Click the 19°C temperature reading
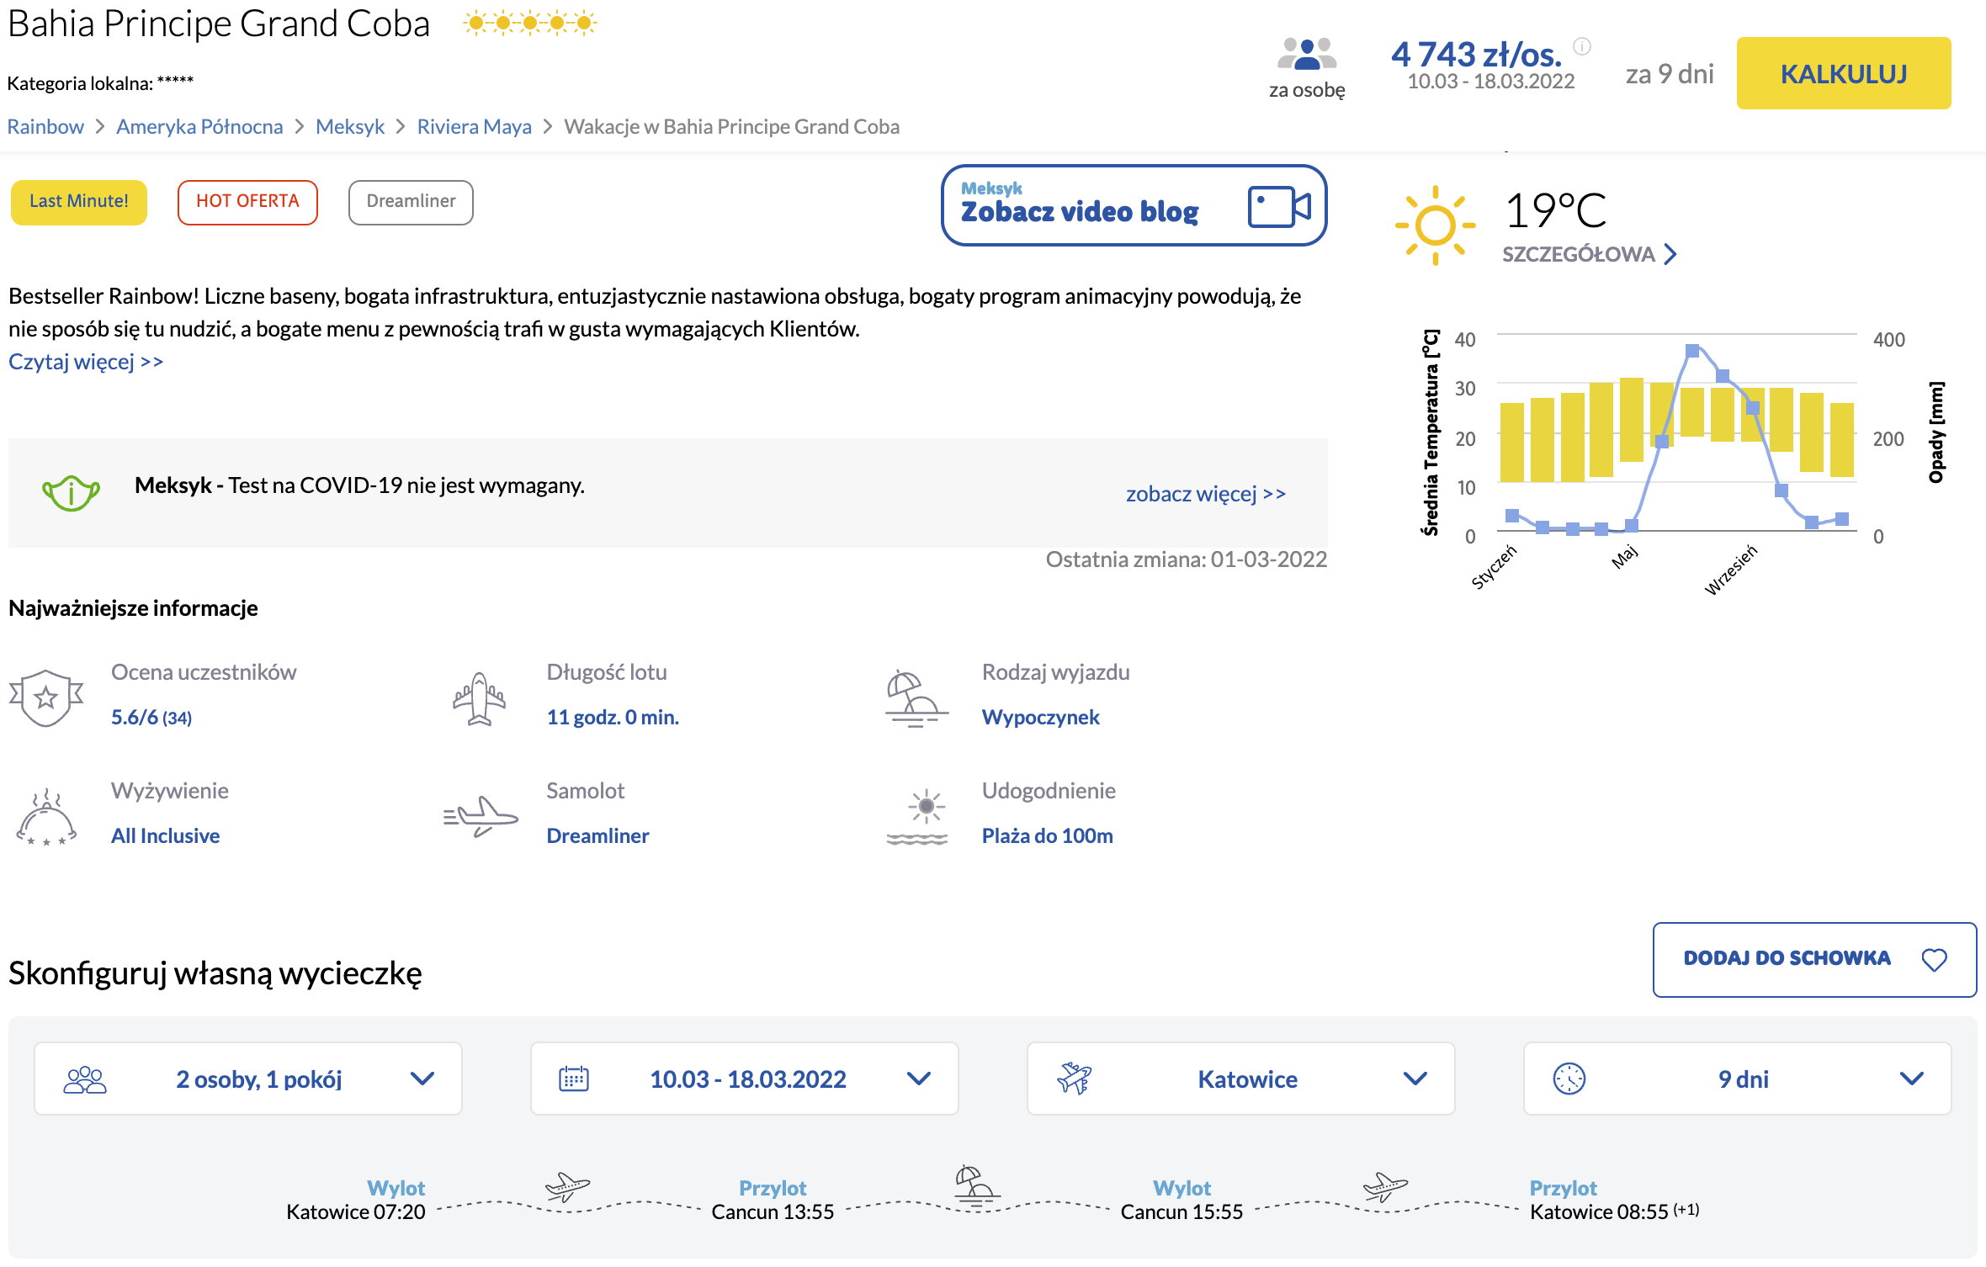This screenshot has width=1986, height=1267. 1555,210
